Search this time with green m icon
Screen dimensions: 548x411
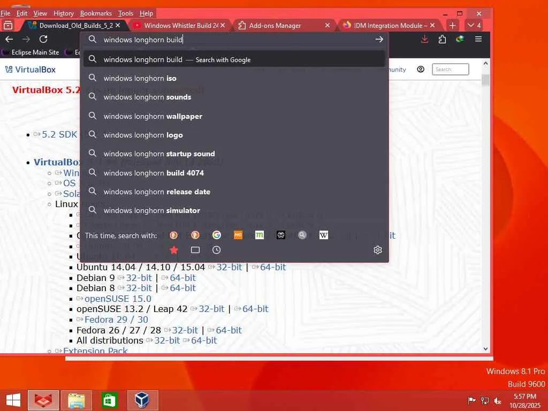point(260,235)
